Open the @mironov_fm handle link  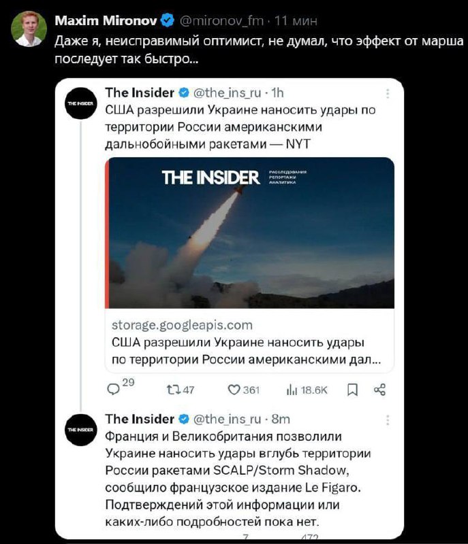221,21
